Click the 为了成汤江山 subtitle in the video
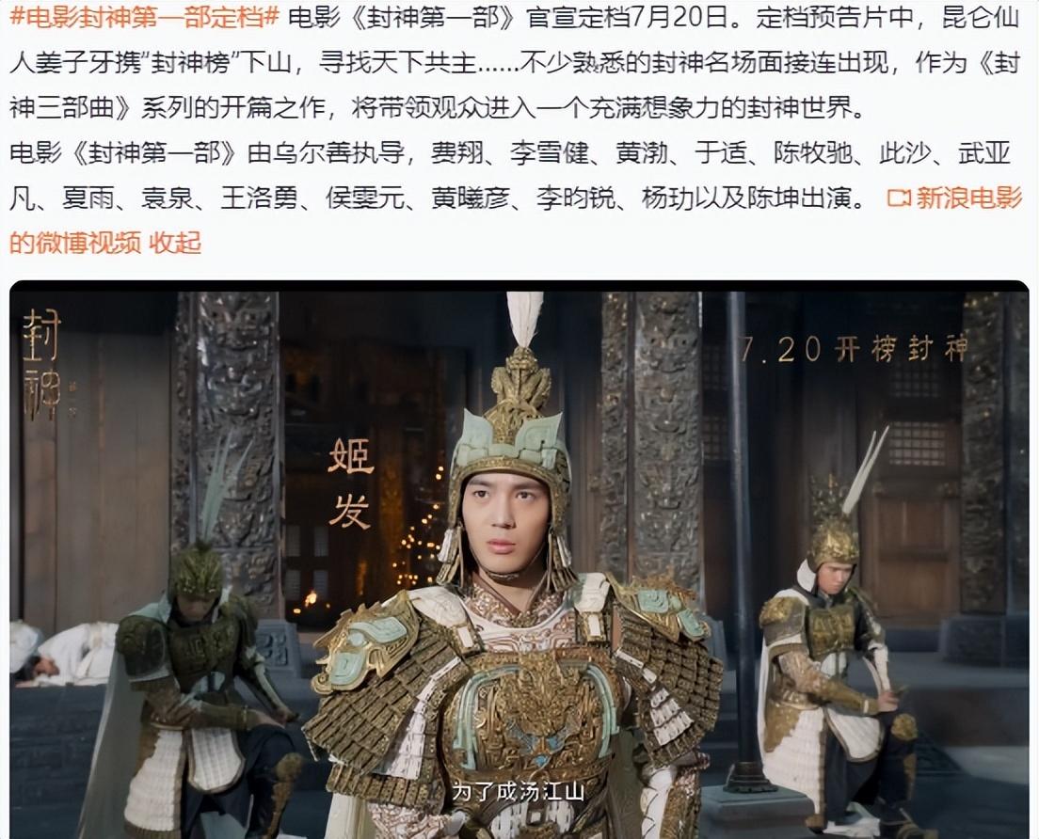This screenshot has width=1039, height=839. coord(519,791)
